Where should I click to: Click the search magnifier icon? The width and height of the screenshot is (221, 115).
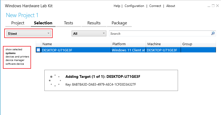pyautogui.click(x=213, y=33)
